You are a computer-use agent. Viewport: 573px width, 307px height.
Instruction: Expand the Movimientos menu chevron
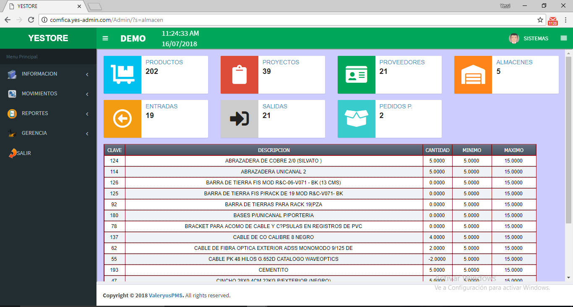pos(87,94)
